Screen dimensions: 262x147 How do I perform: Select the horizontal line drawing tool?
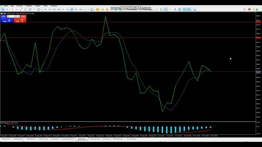click(x=17, y=9)
